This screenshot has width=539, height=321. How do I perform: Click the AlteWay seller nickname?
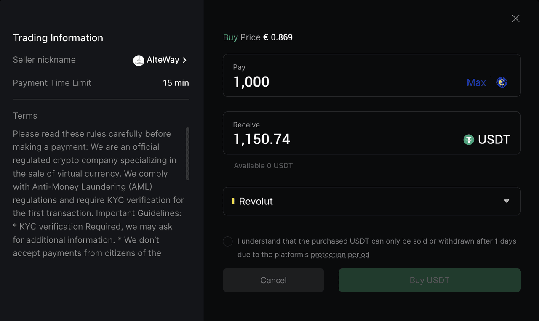(x=163, y=60)
